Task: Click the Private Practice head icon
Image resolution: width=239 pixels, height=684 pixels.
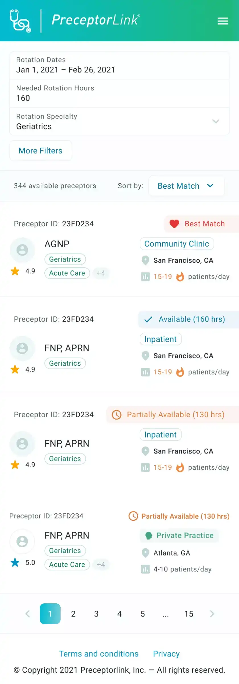Action: [149, 536]
